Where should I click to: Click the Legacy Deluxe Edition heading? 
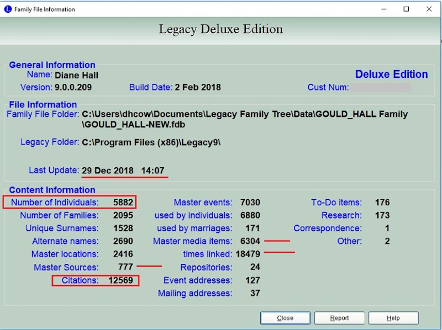pyautogui.click(x=220, y=29)
